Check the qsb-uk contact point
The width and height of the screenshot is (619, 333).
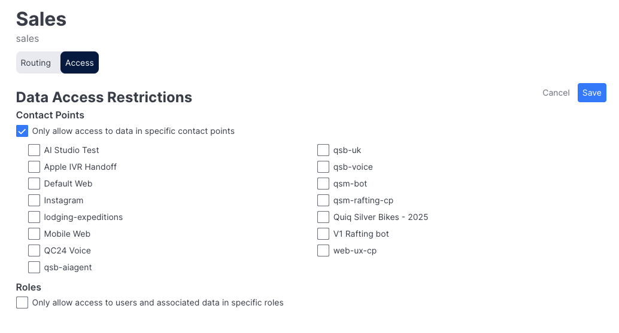(x=323, y=150)
